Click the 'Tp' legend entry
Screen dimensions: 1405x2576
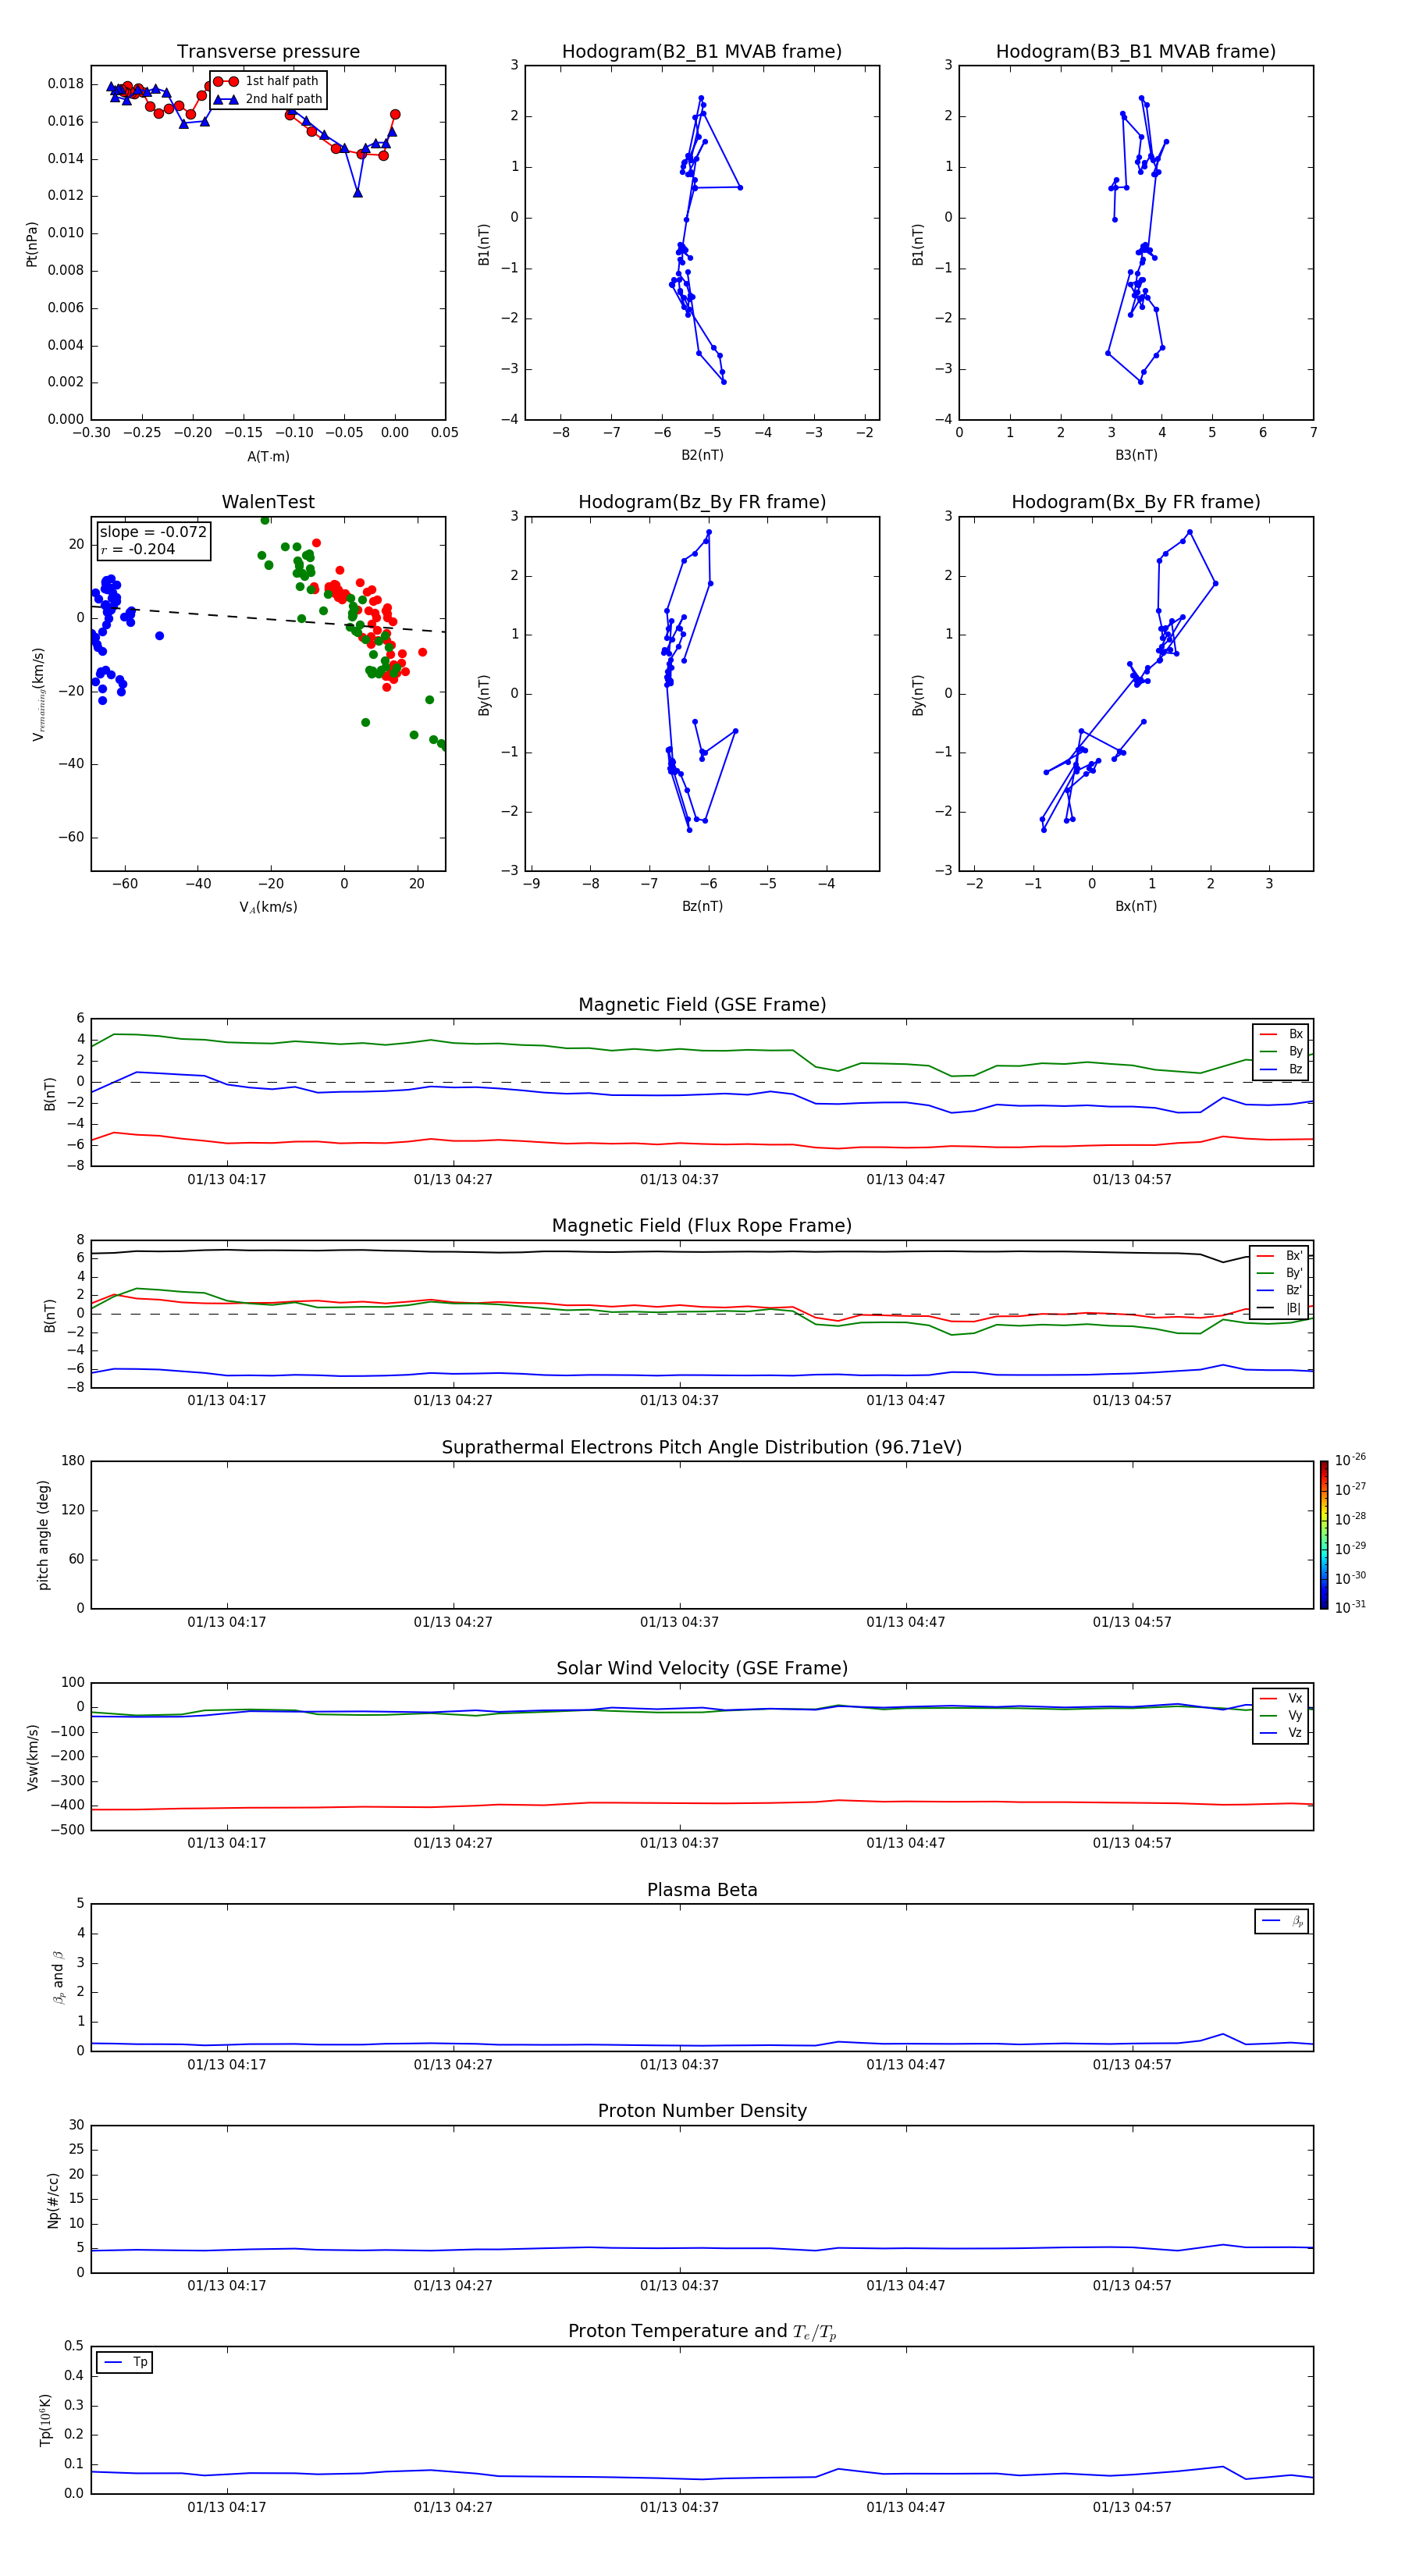coord(125,2363)
